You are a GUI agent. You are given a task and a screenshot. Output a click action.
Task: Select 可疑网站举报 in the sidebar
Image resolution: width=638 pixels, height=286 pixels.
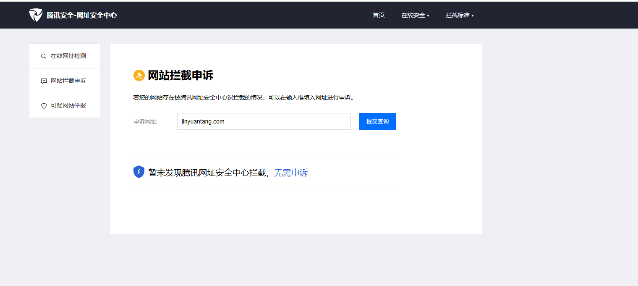(65, 105)
